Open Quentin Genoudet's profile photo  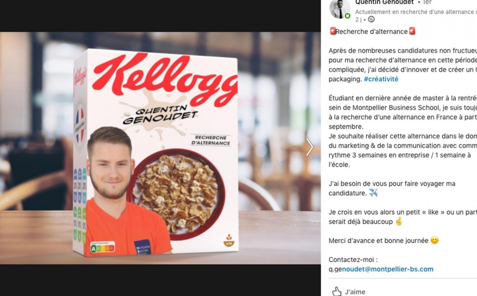click(x=339, y=8)
